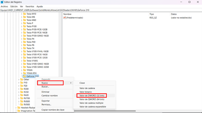Click the Tesla M6 folder icon

24,17
